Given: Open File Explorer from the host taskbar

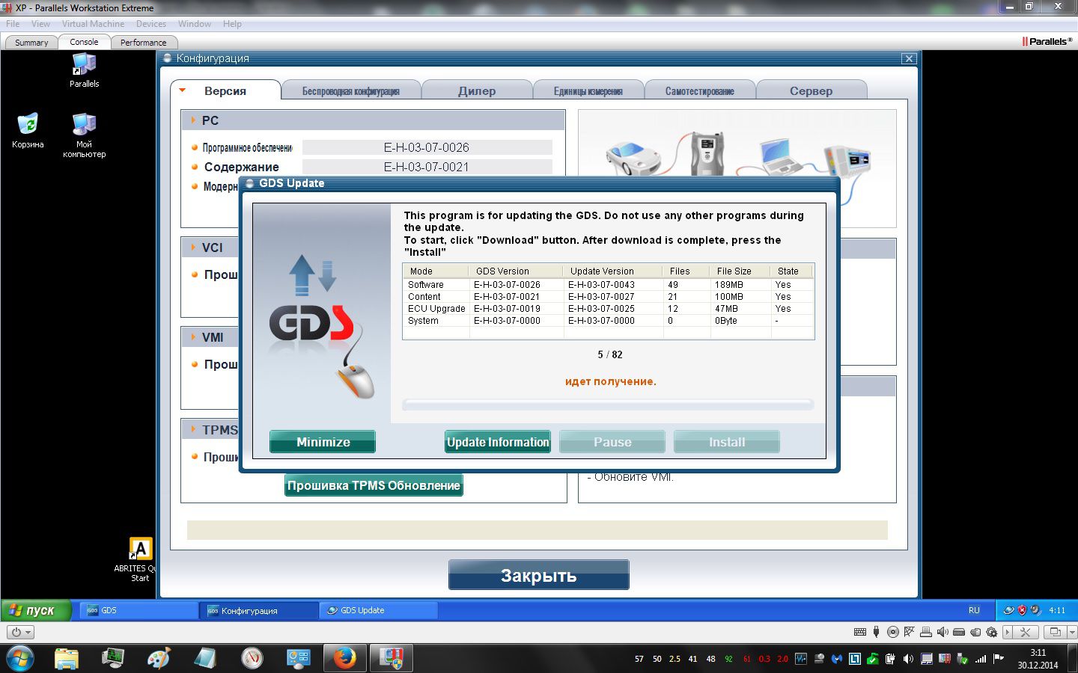Looking at the screenshot, I should click(67, 658).
